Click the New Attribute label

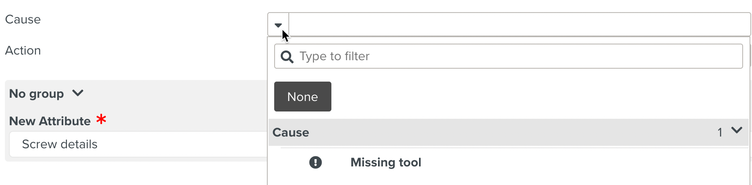[x=50, y=121]
